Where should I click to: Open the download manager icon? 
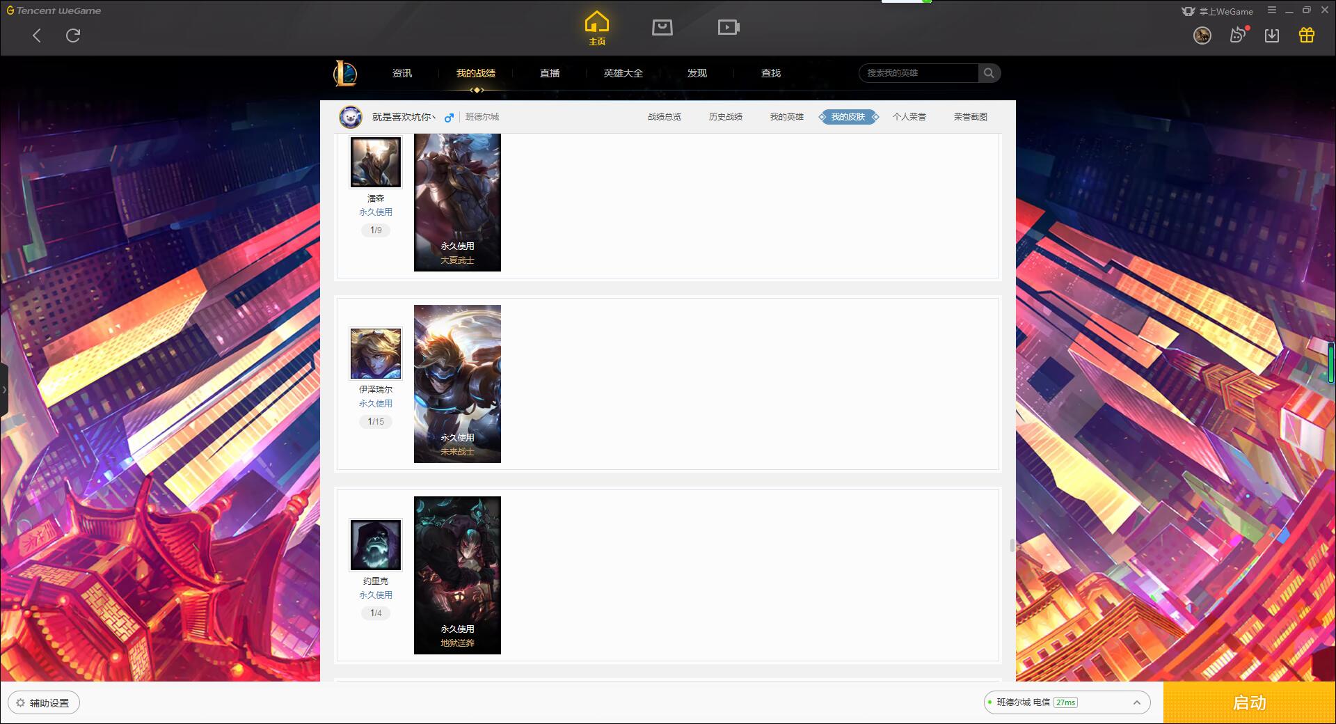click(1272, 36)
